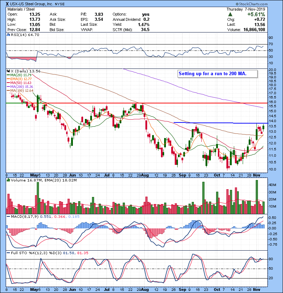Click the candlestick icon beside X (Daily)

8,71
